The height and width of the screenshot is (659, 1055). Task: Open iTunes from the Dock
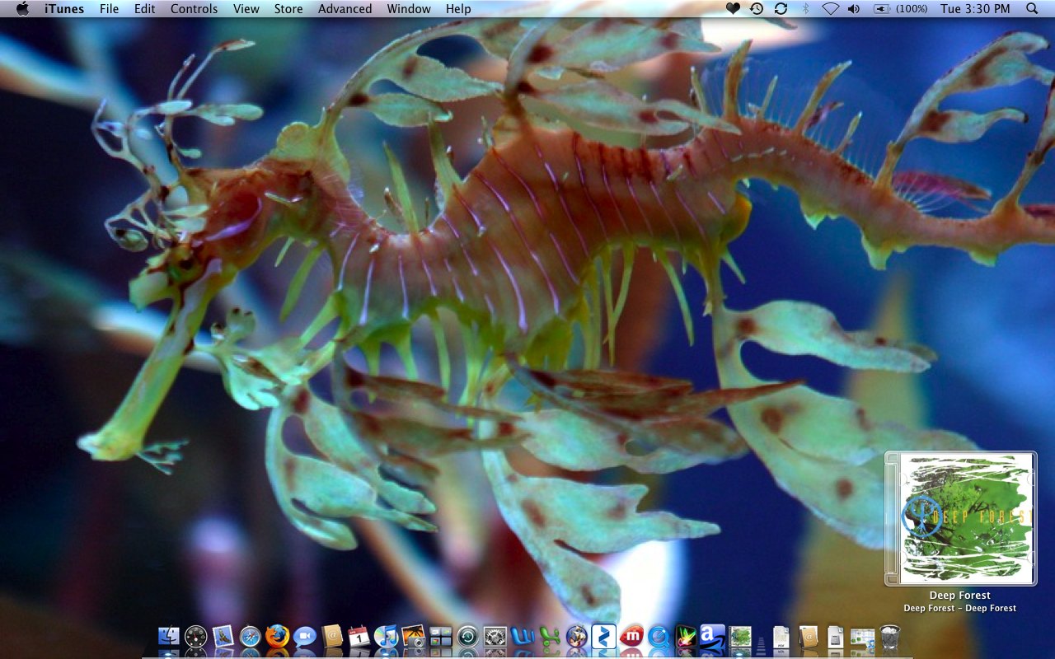pyautogui.click(x=386, y=636)
